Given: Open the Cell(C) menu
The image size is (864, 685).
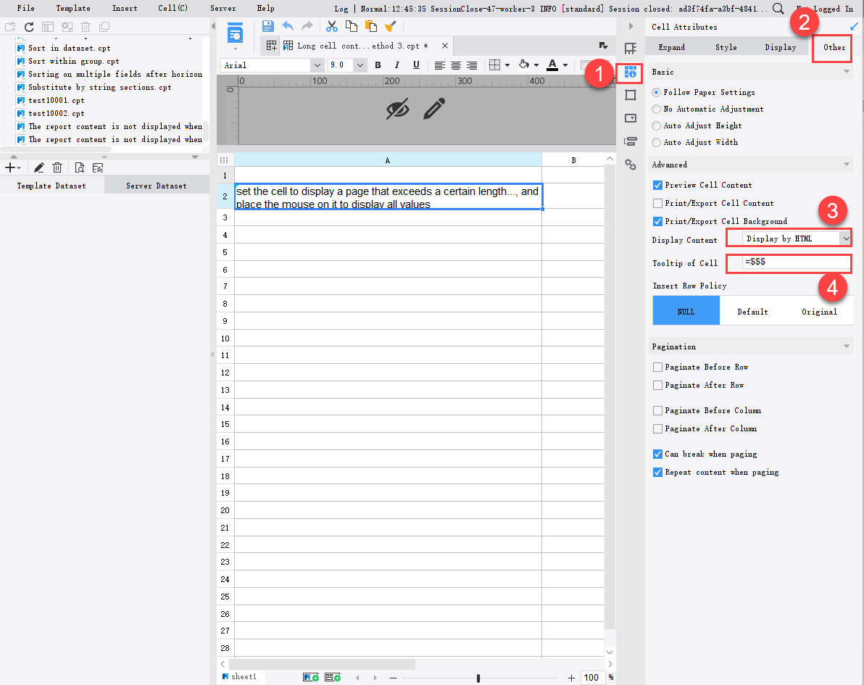Looking at the screenshot, I should (173, 8).
